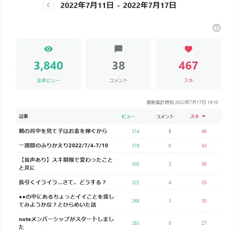Click the gray comment bubble icon
The image size is (237, 232).
(118, 49)
